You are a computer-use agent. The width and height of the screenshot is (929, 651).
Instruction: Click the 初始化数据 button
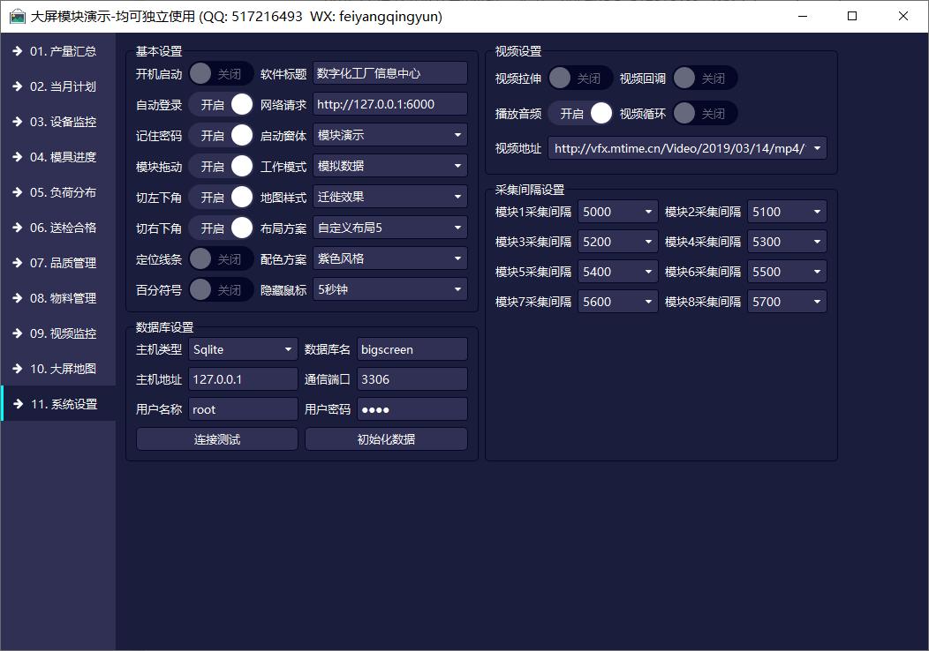coord(386,439)
